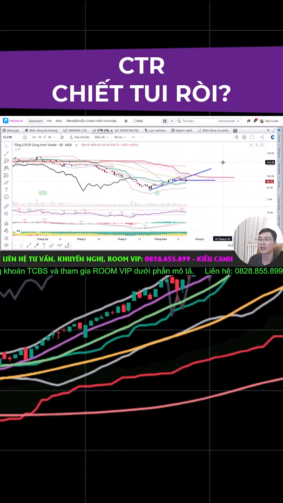Enter fullscreen chart mode
The image size is (283, 503).
(x=252, y=137)
